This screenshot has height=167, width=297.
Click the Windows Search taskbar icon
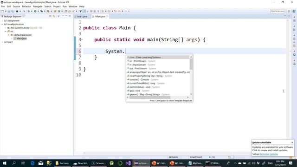click(14, 163)
